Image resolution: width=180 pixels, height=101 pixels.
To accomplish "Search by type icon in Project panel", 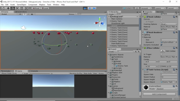I will click(136, 52).
